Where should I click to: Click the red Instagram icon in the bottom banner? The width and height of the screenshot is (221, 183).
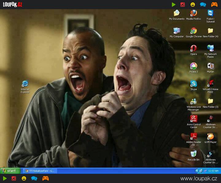point(14,178)
